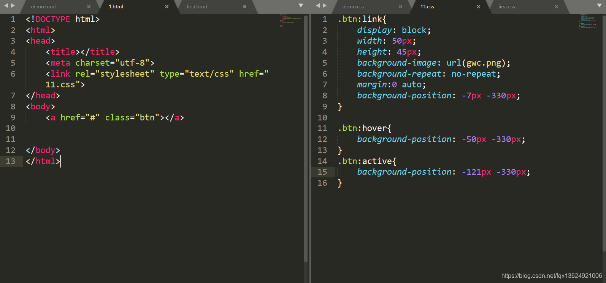Close the demo.html tab
Viewport: 606px width, 283px height.
coord(89,6)
